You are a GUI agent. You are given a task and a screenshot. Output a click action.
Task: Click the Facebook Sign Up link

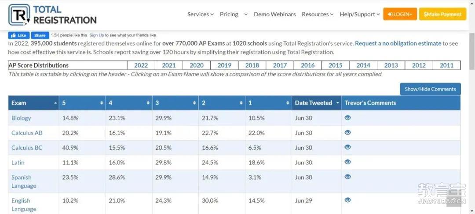[x=97, y=36]
